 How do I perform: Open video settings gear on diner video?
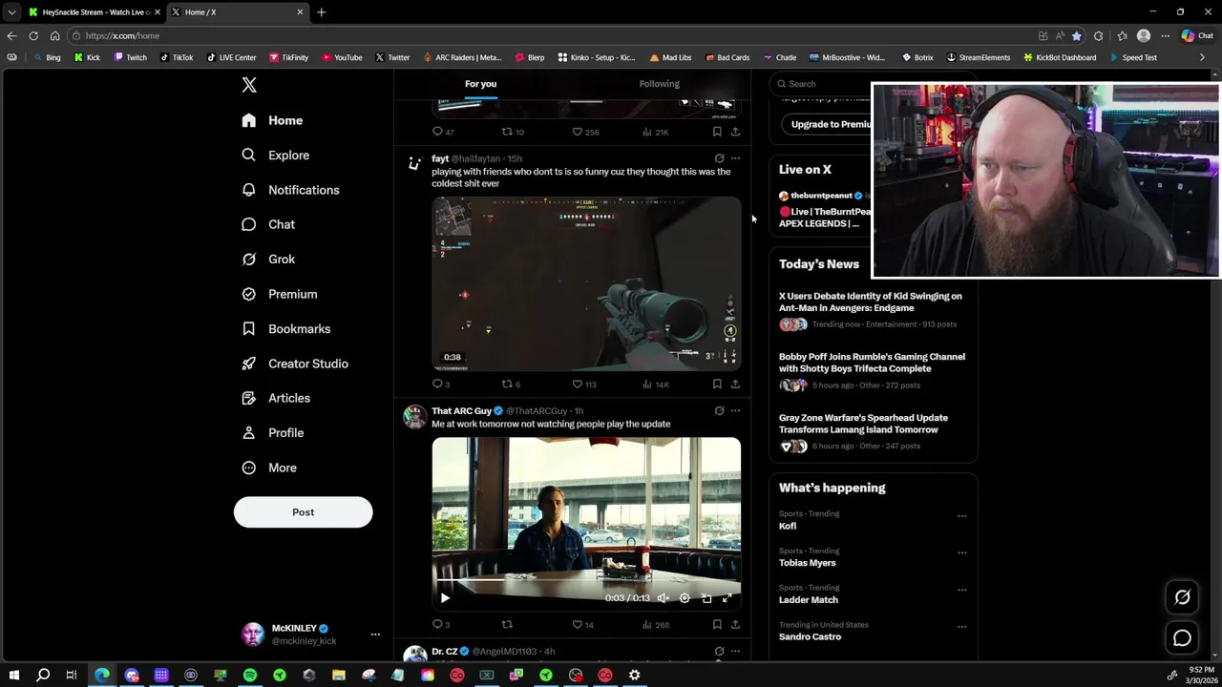(685, 598)
